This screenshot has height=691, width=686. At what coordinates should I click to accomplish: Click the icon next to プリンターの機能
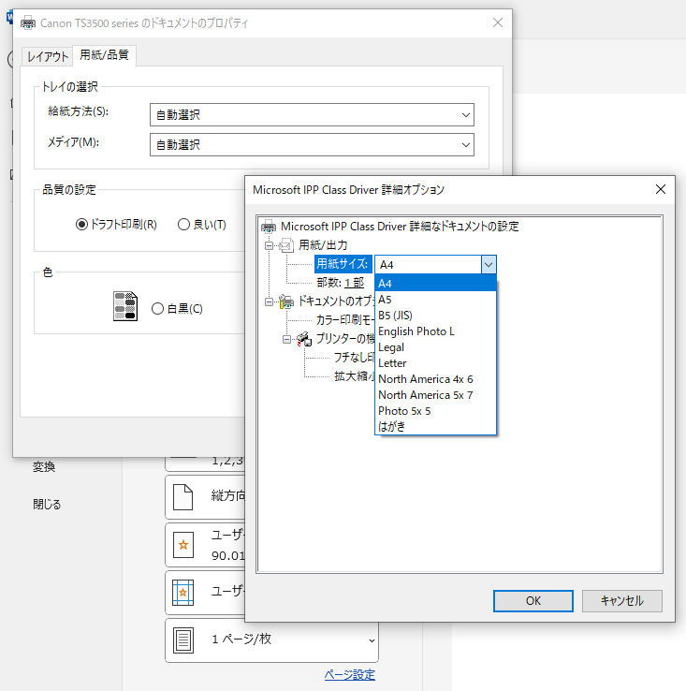[304, 339]
